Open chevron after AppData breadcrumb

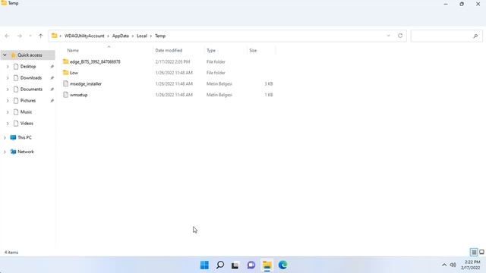pyautogui.click(x=133, y=36)
